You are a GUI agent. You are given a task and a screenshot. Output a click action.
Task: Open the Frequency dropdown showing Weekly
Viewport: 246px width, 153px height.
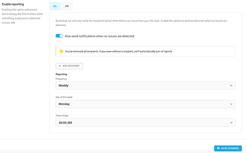point(146,85)
